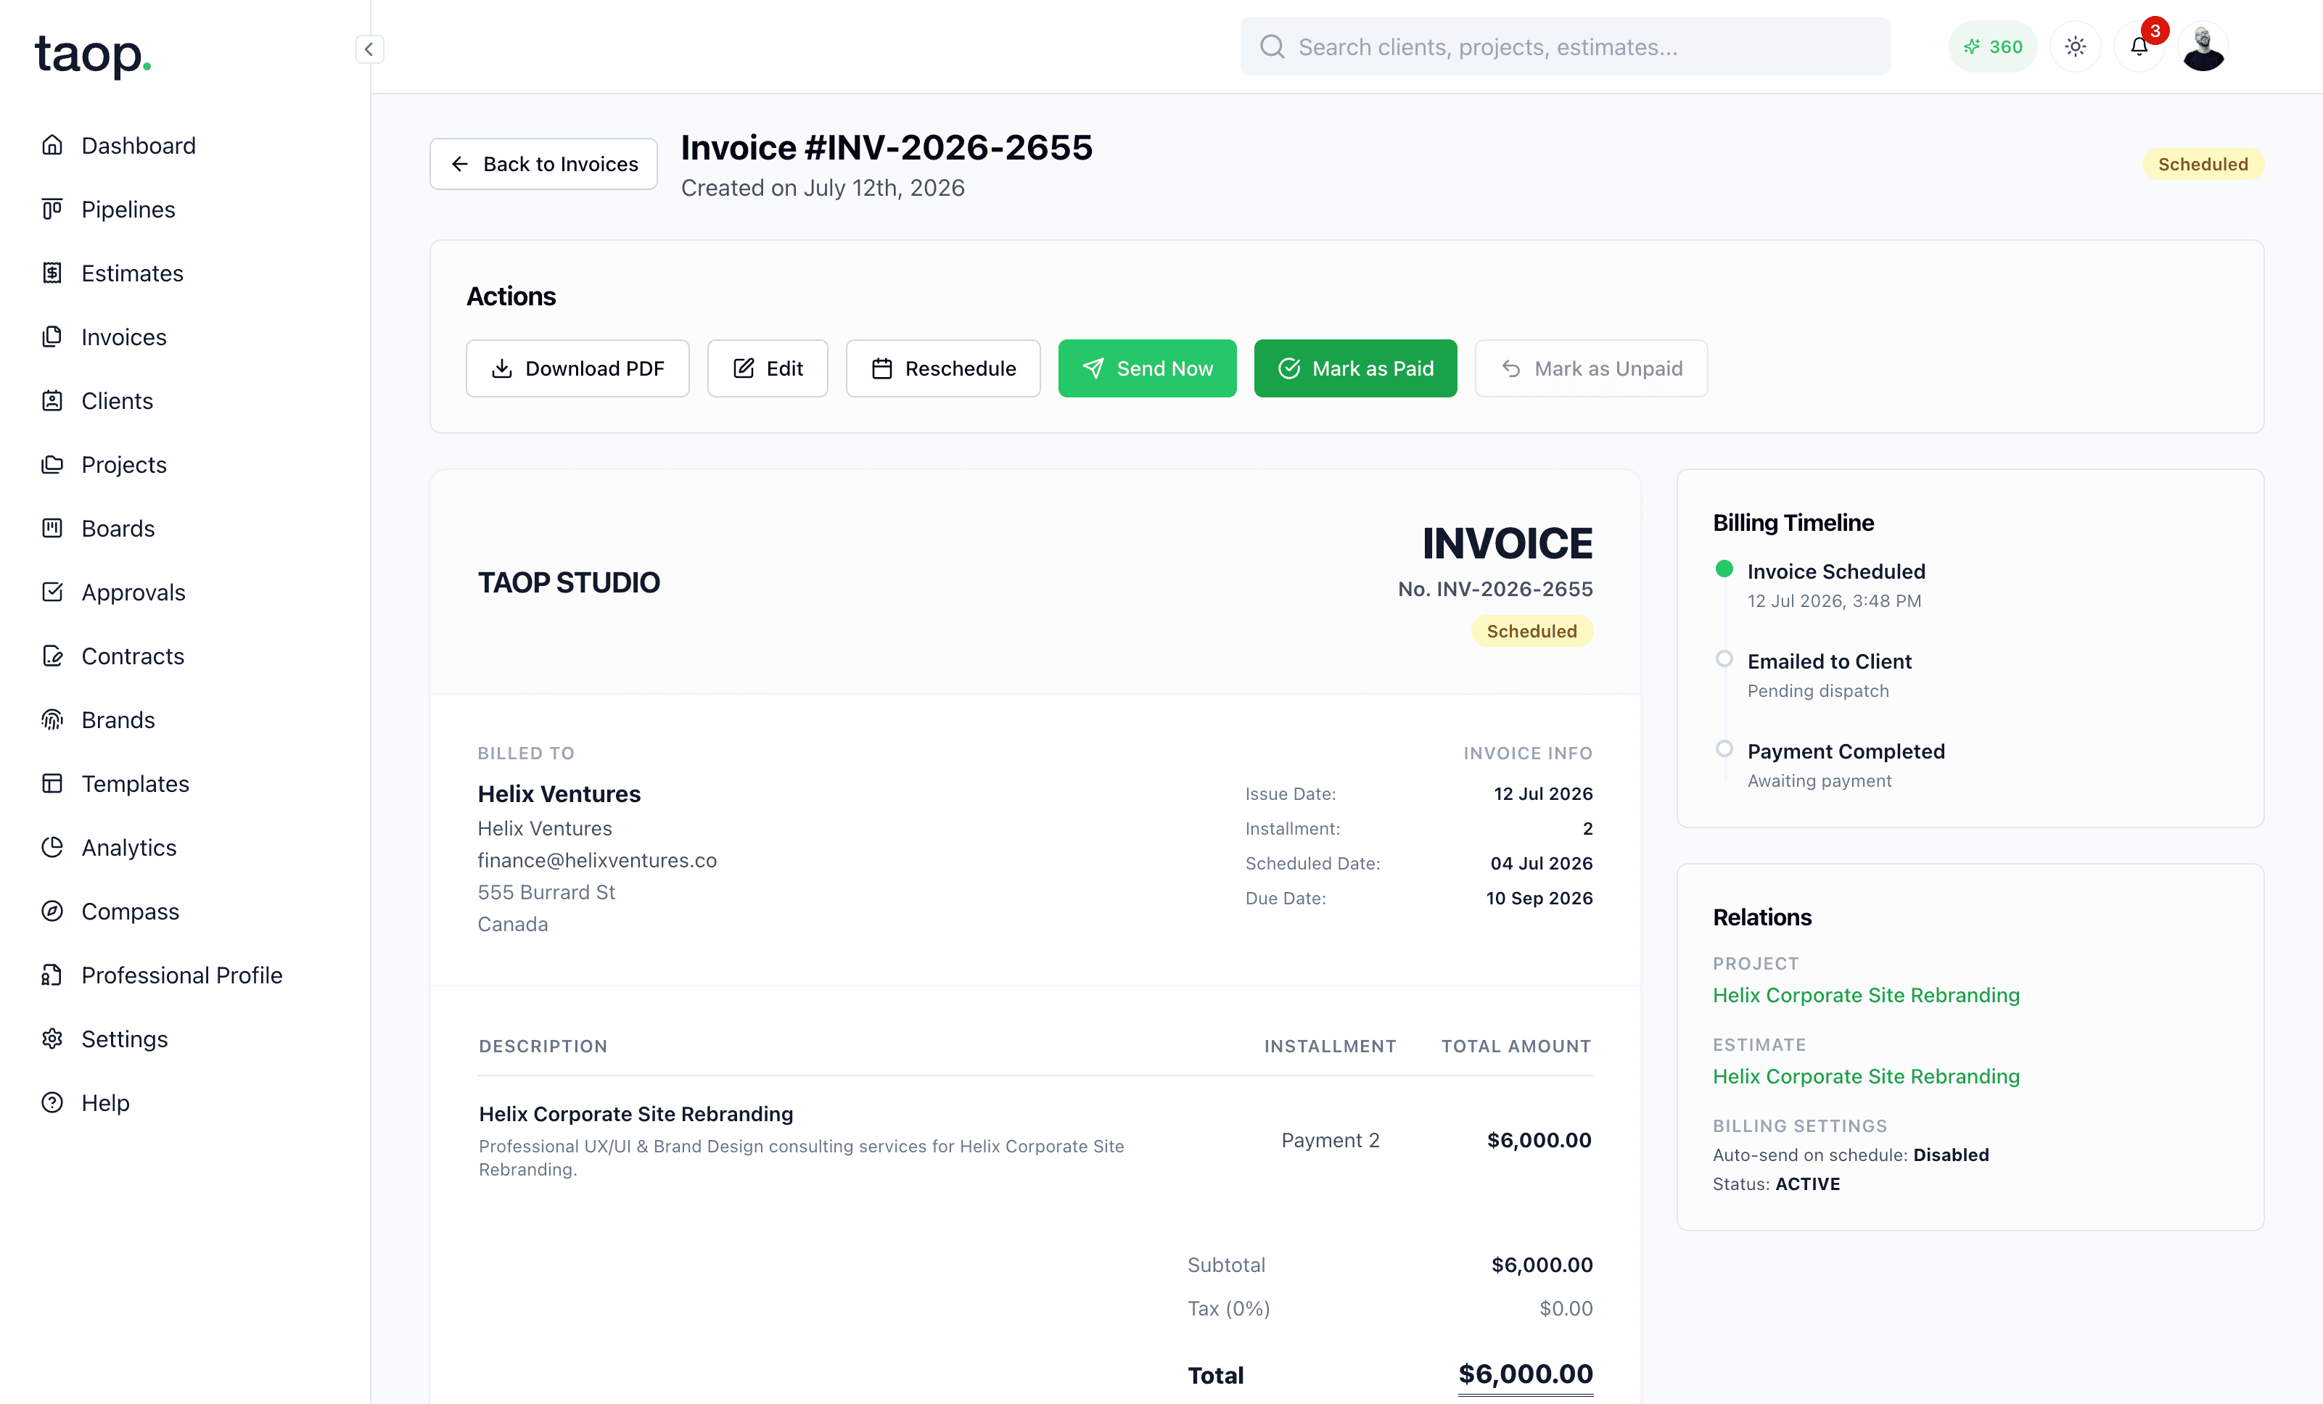The height and width of the screenshot is (1404, 2323).
Task: Select Invoices in the sidebar
Action: [x=123, y=336]
